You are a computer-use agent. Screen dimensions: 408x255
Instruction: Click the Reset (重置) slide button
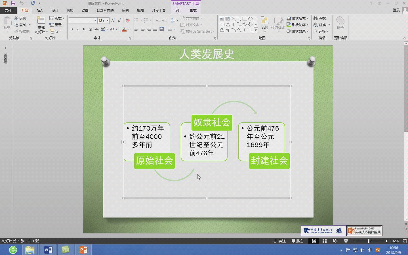coord(56,25)
